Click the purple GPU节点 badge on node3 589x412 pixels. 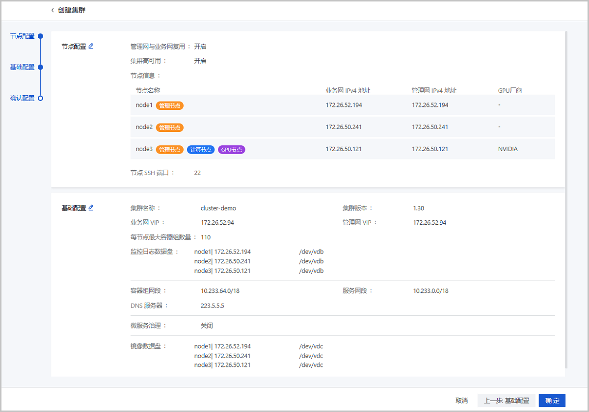point(231,150)
